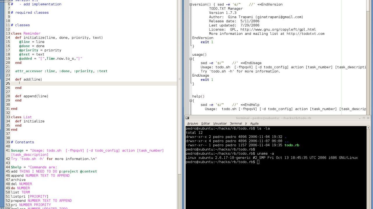373x209 pixels.
Task: Click the splitter grip between editor panes
Action: [180, 79]
